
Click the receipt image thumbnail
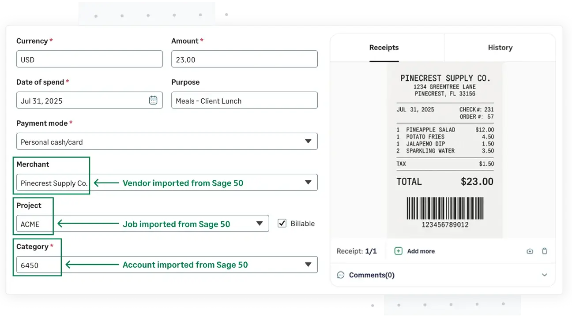click(444, 150)
